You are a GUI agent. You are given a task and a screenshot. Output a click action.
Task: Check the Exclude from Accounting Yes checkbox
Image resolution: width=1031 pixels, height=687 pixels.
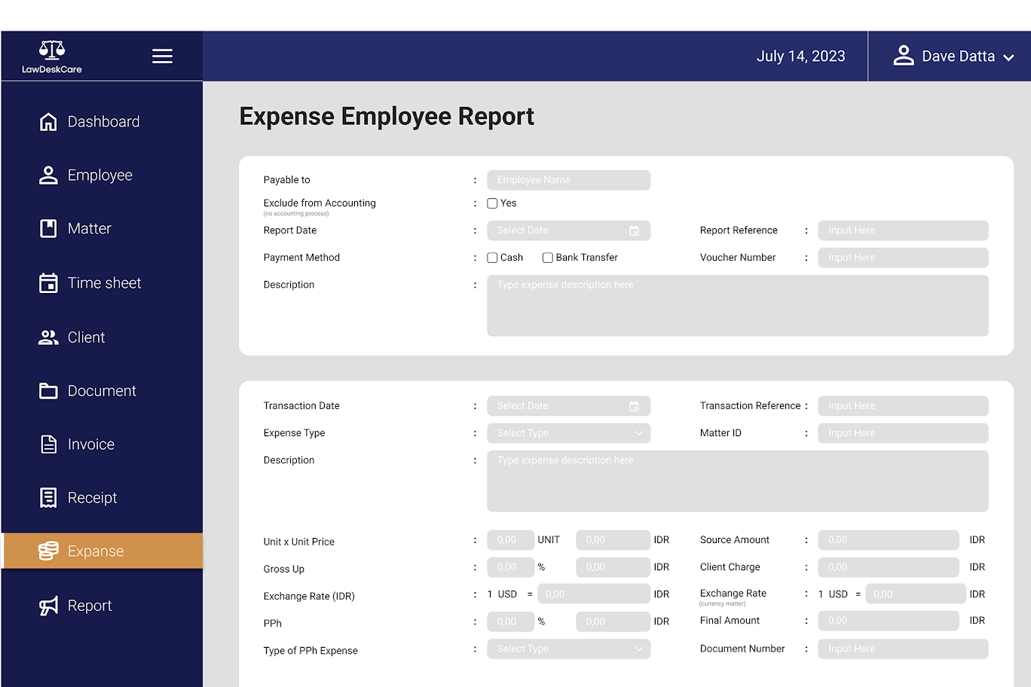(x=492, y=203)
